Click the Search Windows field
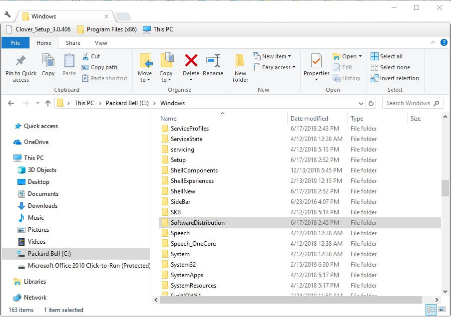This screenshot has width=451, height=317. (x=413, y=103)
